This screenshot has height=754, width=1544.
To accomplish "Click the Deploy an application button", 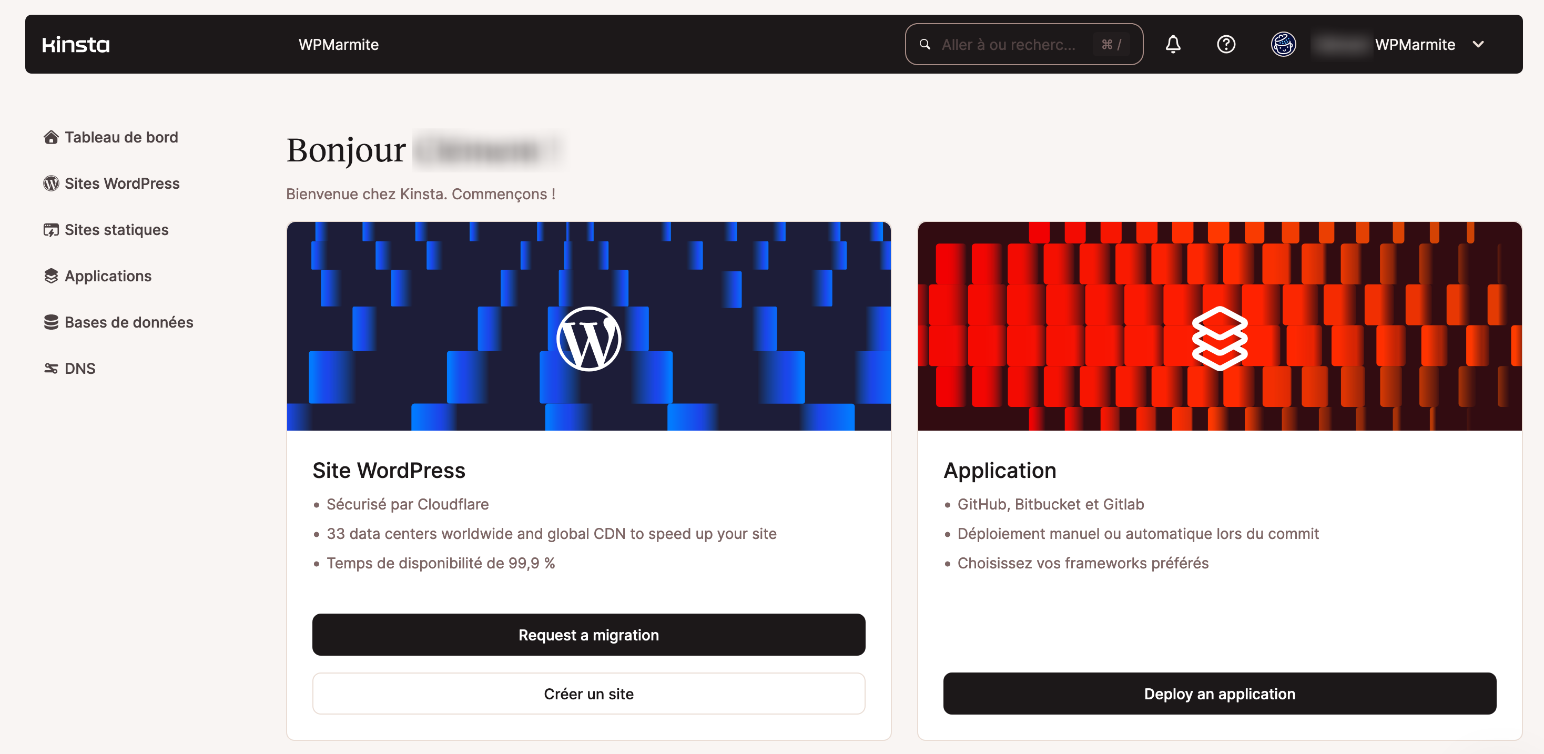I will point(1219,693).
